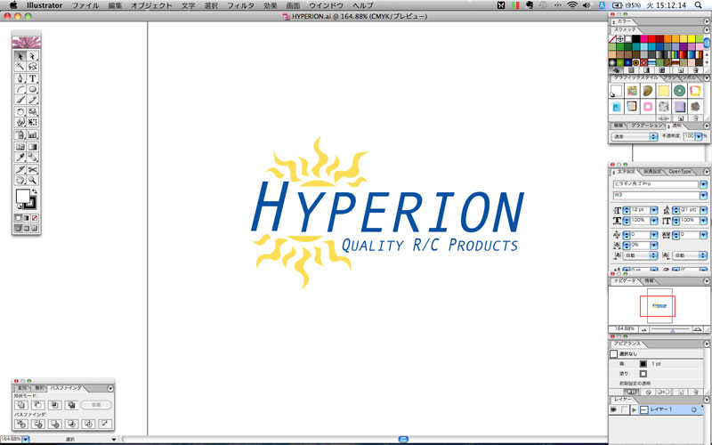Select the Hand tool
This screenshot has height=445, width=712.
coord(20,181)
